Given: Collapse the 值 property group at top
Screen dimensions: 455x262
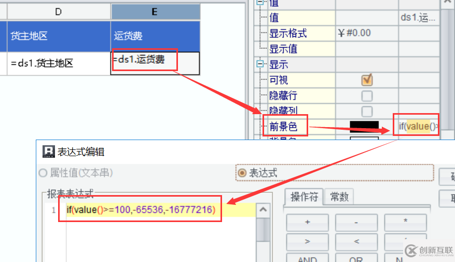Looking at the screenshot, I should [260, 2].
